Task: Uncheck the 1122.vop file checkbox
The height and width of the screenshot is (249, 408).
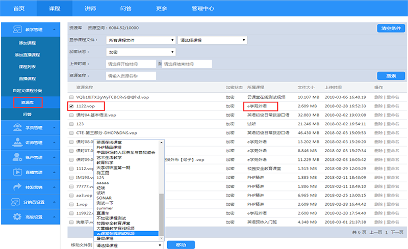Action: (71, 106)
